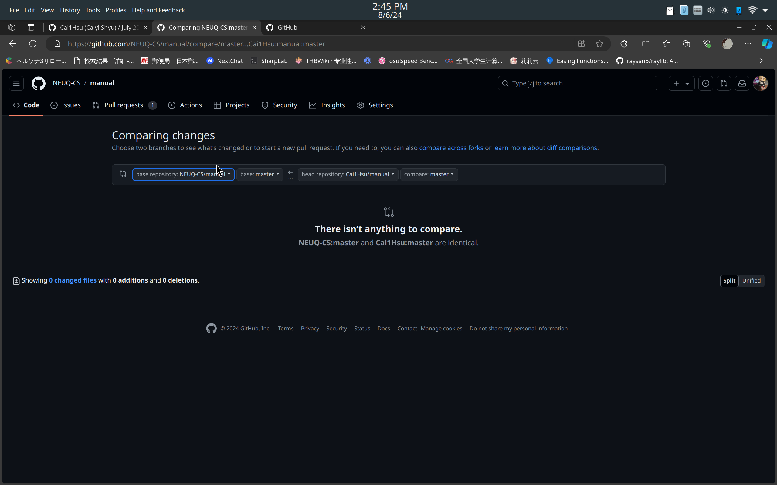This screenshot has height=485, width=777.
Task: Open the head repository Cai1Hsu/manual dropdown
Action: coord(348,174)
